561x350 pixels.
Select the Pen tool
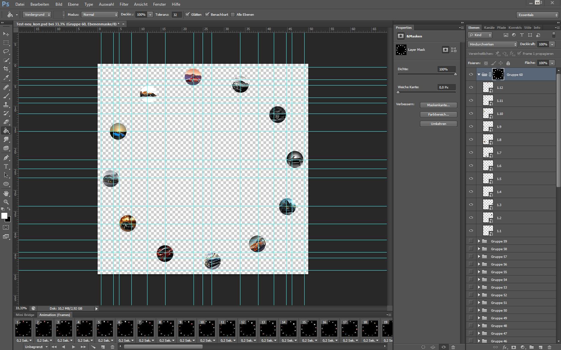pos(6,157)
